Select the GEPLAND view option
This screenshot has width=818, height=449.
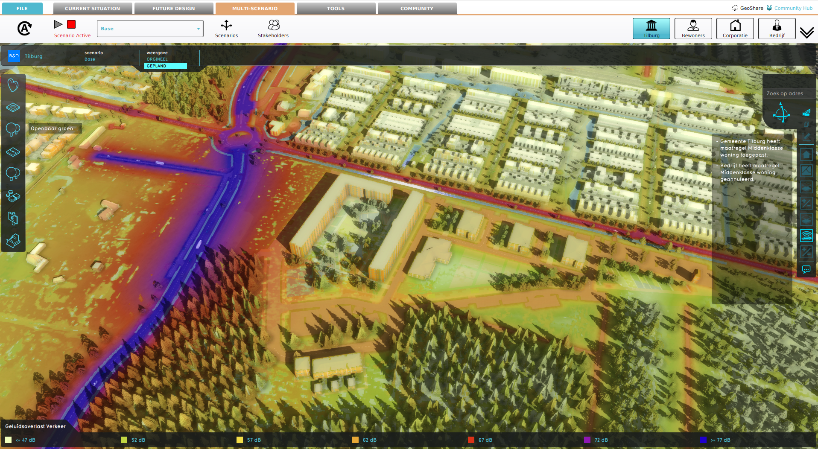click(x=165, y=66)
